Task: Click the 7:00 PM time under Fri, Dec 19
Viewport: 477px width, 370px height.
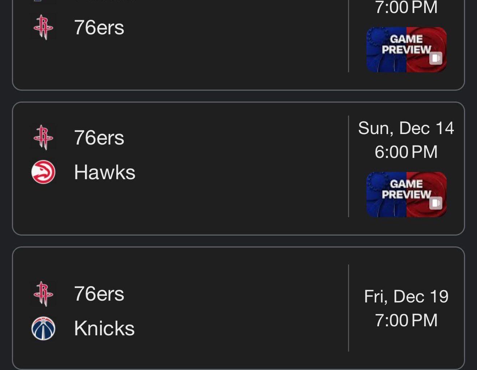Action: click(406, 320)
